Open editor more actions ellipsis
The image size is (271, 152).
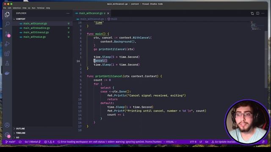[x=263, y=13]
